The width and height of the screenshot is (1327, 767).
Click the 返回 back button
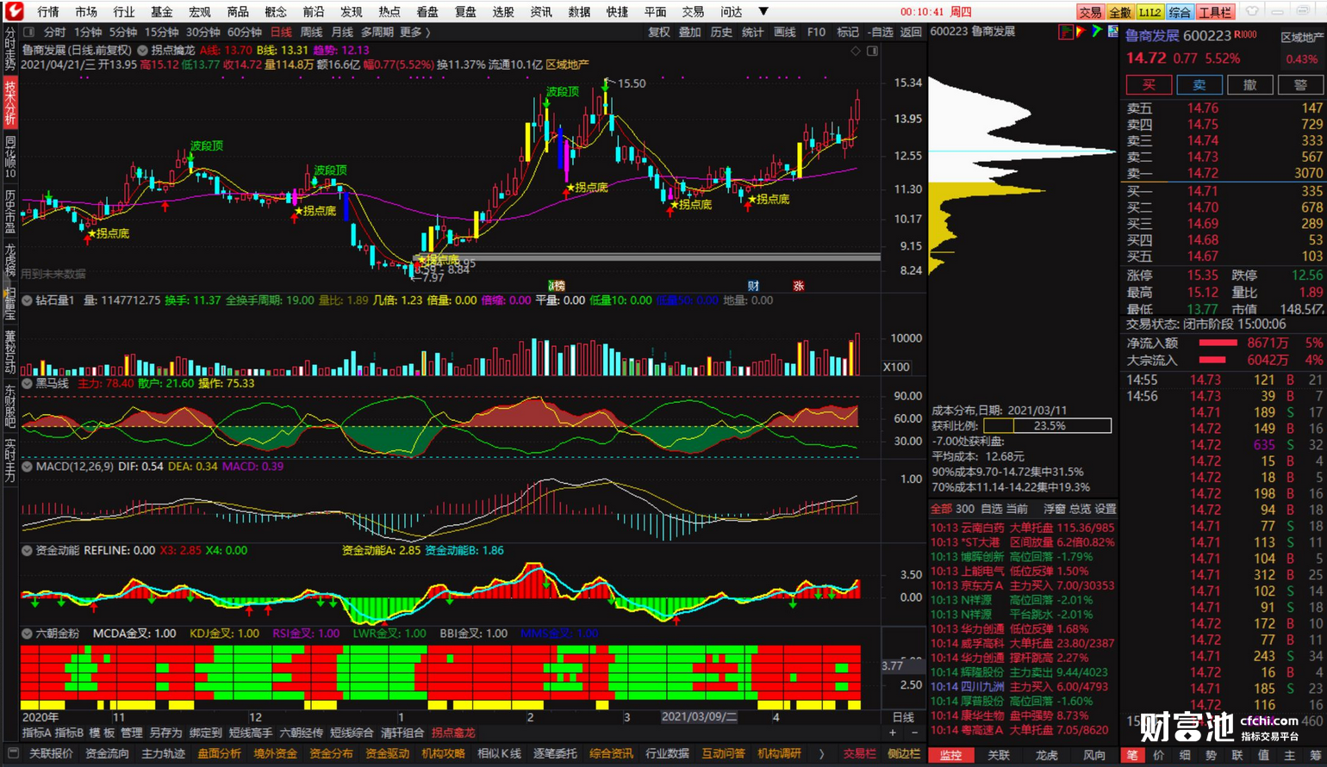coord(911,32)
